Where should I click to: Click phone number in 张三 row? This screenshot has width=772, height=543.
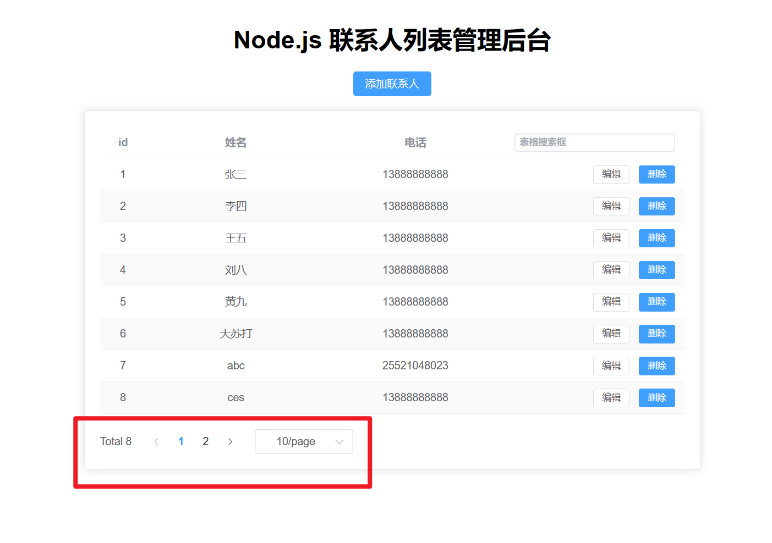click(x=415, y=174)
